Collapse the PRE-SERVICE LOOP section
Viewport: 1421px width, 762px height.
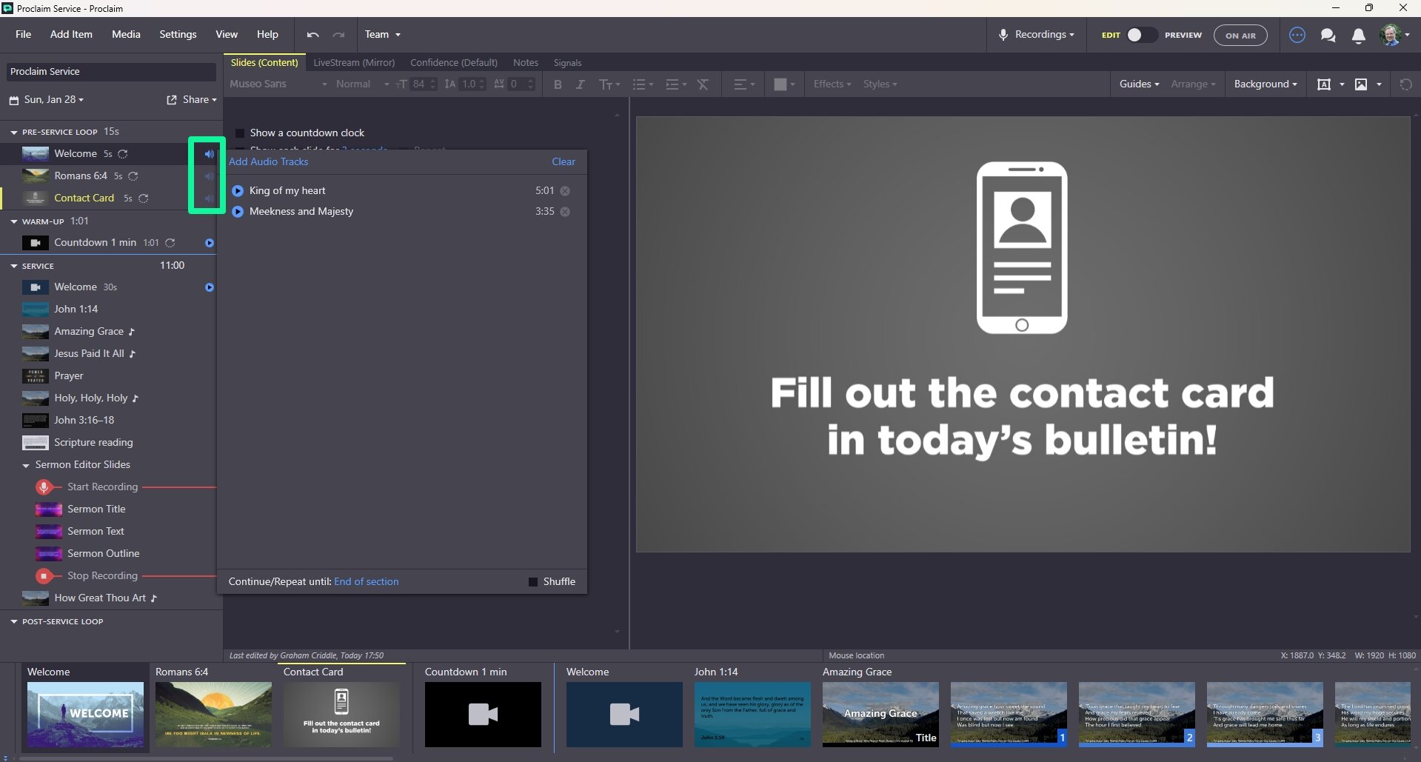13,131
